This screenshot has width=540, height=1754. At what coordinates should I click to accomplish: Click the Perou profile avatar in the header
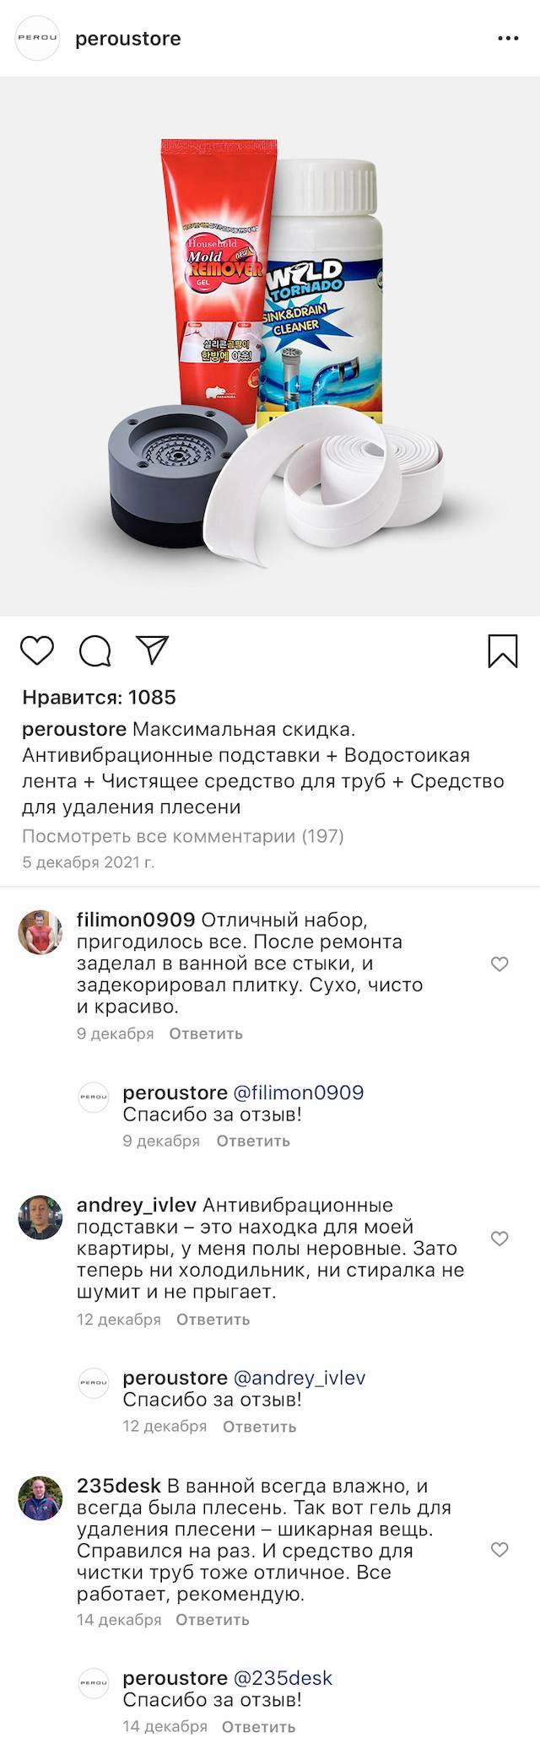[x=38, y=38]
